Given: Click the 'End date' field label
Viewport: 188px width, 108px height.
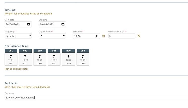Looking at the screenshot, I should tap(43, 20).
